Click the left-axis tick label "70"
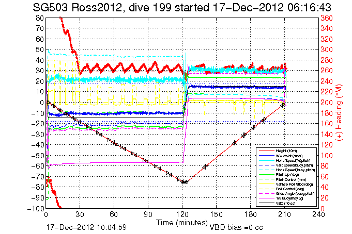352x234 pixels. click(39, 28)
